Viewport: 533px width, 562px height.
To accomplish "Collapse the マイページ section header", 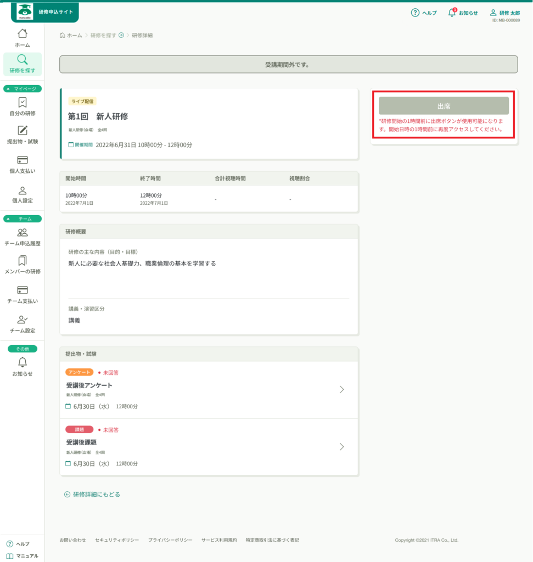I will pos(23,88).
